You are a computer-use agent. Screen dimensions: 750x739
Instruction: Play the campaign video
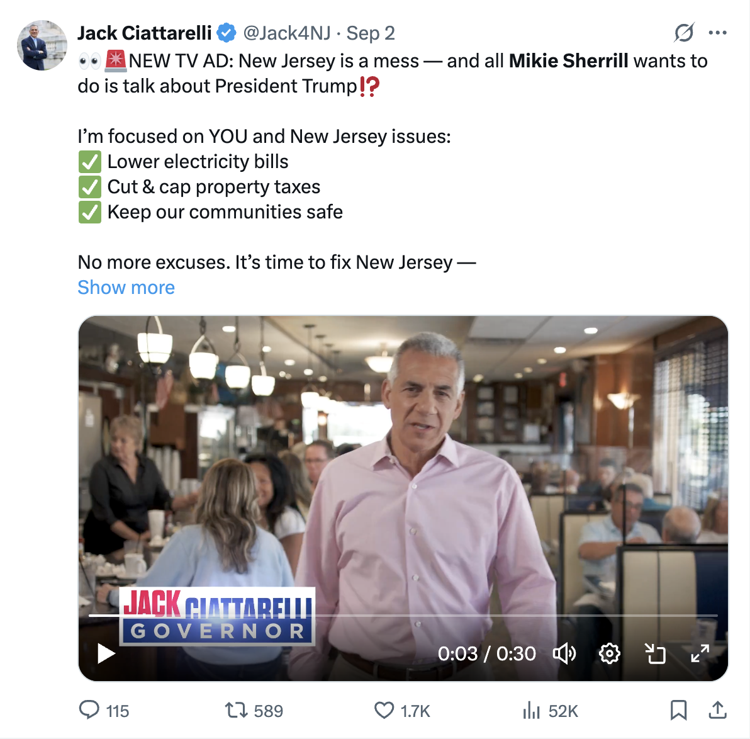point(106,653)
